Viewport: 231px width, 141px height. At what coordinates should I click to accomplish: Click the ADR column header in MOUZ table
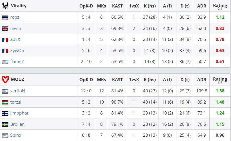[x=202, y=79]
